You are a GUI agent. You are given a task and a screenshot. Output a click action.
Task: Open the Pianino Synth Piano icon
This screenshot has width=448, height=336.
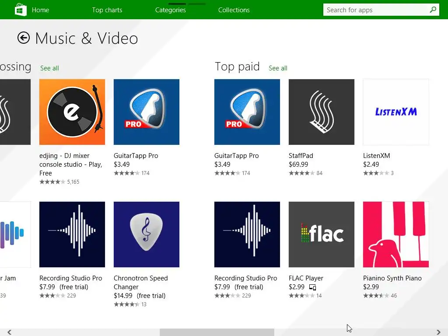pyautogui.click(x=396, y=234)
